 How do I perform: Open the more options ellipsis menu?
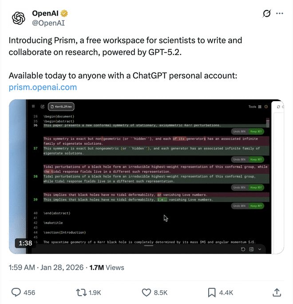pyautogui.click(x=280, y=14)
